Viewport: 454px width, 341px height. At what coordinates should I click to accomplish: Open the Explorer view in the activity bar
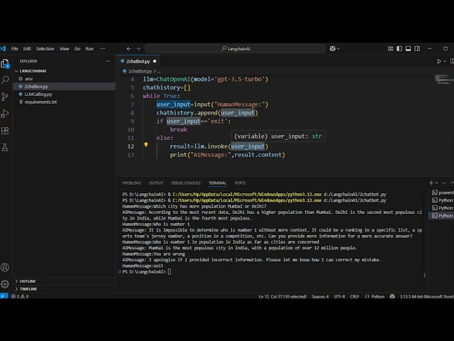point(5,63)
